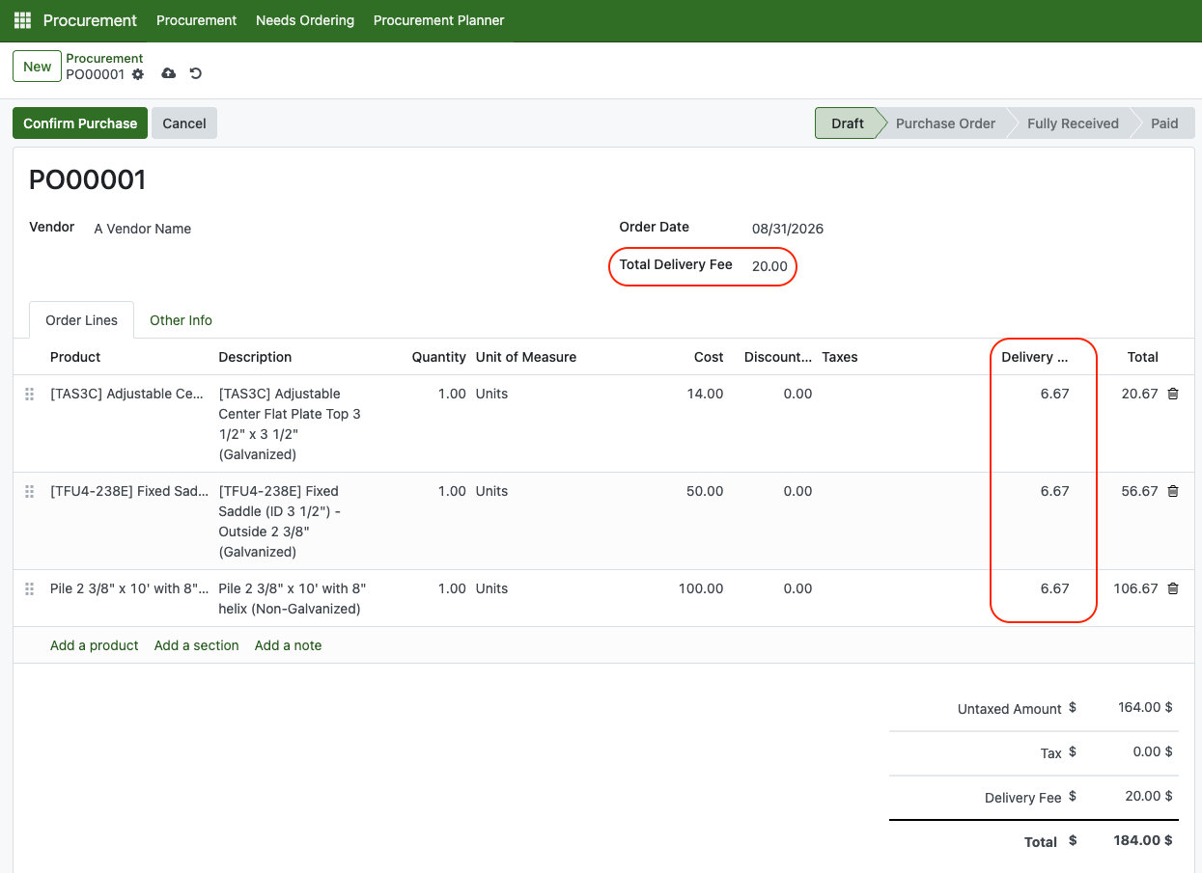Viewport: 1202px width, 873px height.
Task: Click the PO00001 title at the top
Action: click(88, 180)
